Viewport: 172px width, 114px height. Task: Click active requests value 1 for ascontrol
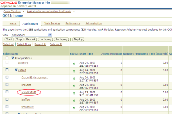[x=121, y=63]
